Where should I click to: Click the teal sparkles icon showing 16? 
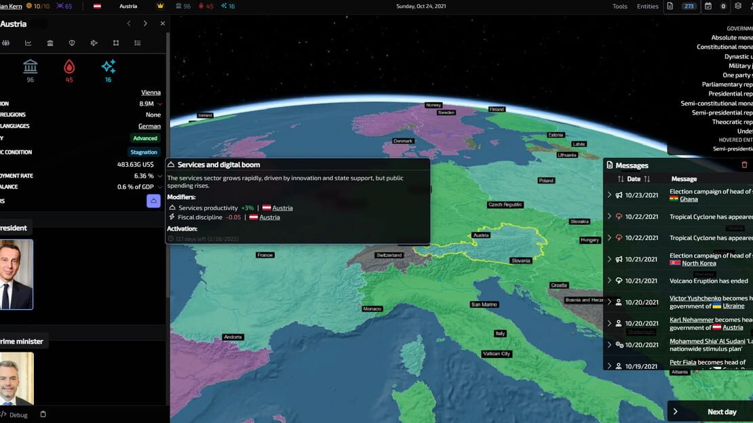point(109,66)
